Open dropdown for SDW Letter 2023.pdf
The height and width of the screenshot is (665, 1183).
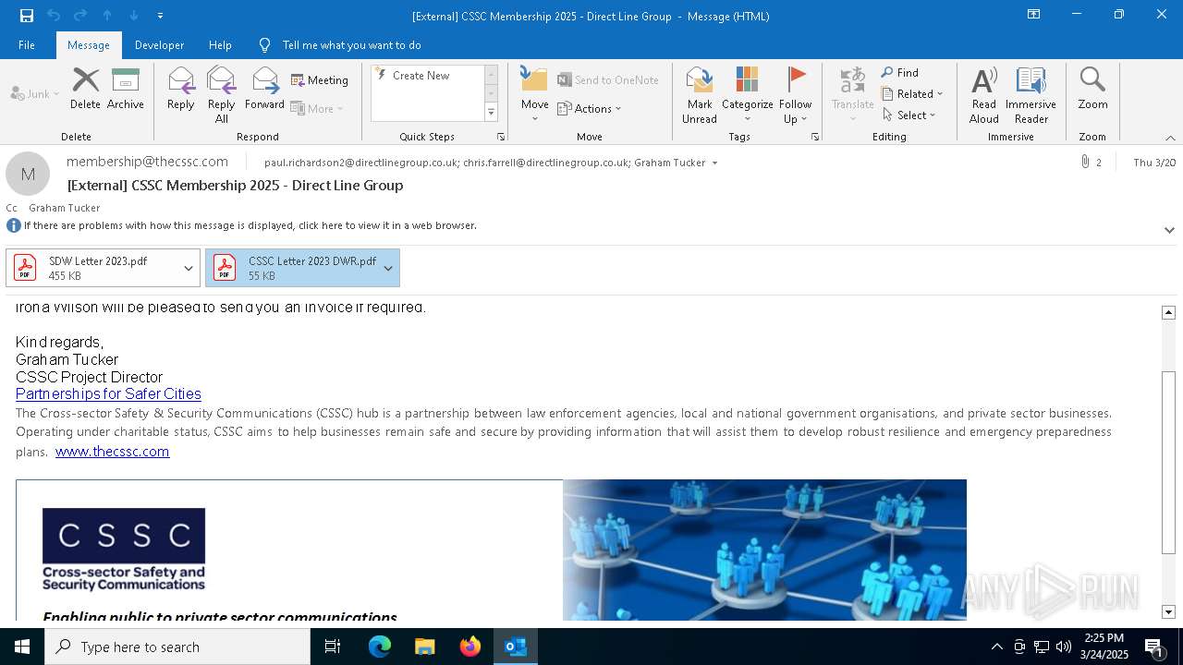189,268
